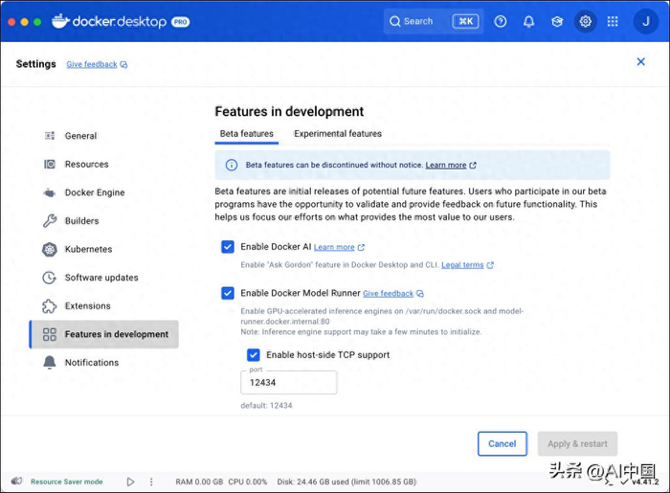Click the Settings gear icon in header
The image size is (670, 493).
[x=585, y=21]
